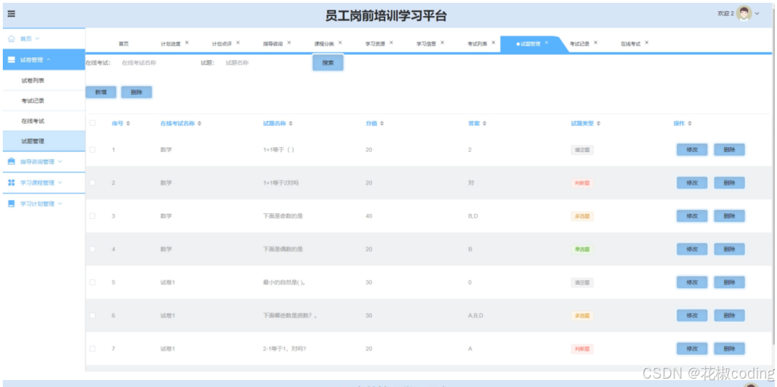Close the 考试列表 tab
The height and width of the screenshot is (387, 777).
point(493,43)
